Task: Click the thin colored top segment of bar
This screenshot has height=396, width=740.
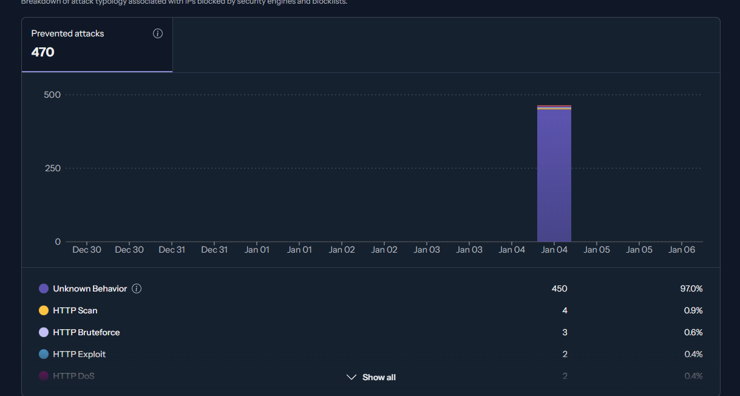Action: [x=554, y=108]
